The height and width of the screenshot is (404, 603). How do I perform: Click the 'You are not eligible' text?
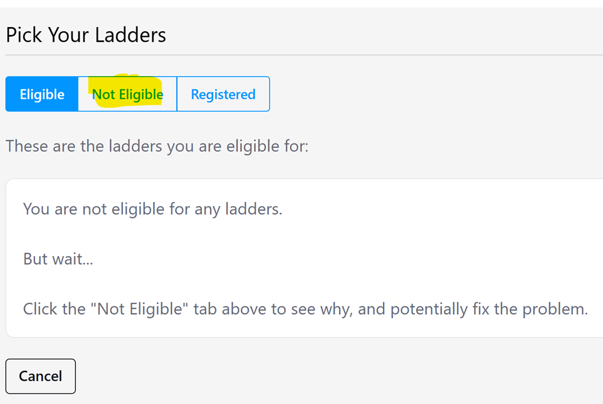tap(153, 209)
